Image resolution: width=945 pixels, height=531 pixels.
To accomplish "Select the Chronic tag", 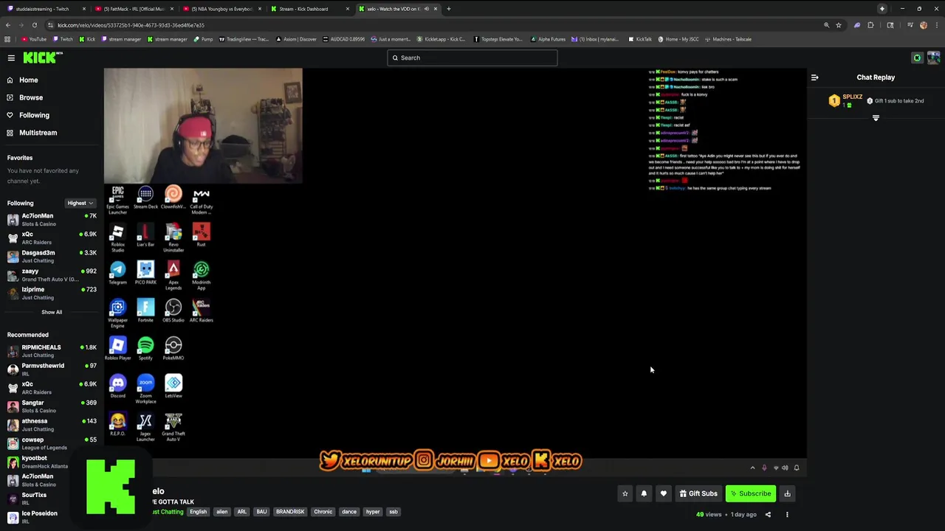I will point(323,512).
